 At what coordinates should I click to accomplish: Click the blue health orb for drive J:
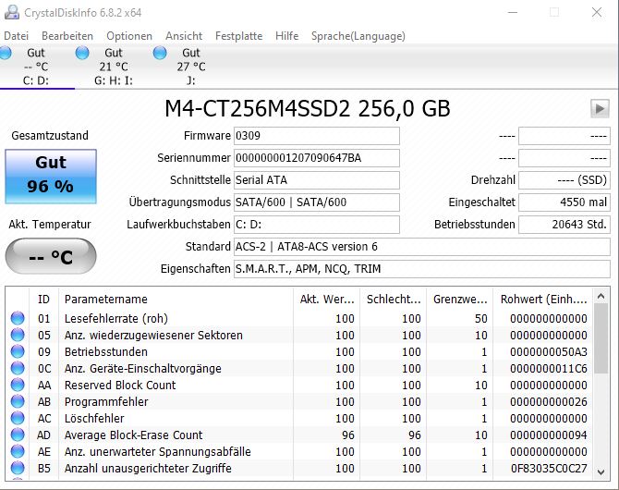click(x=160, y=53)
